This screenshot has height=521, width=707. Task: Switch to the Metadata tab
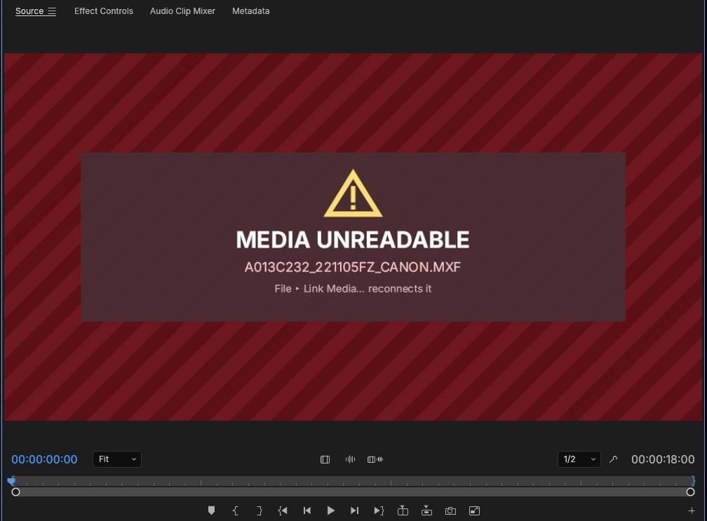(x=250, y=11)
